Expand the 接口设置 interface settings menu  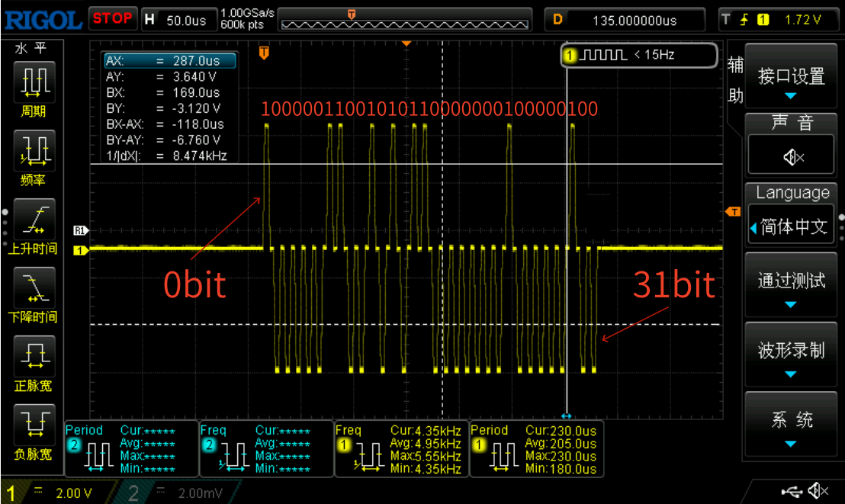[792, 76]
